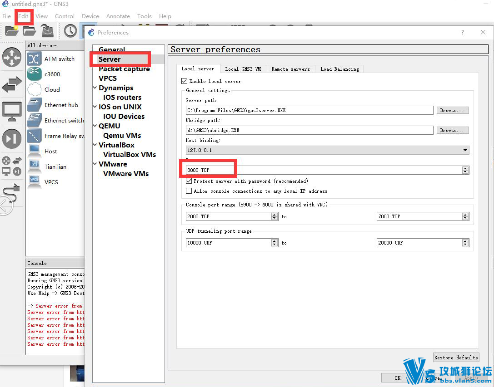Image resolution: width=494 pixels, height=387 pixels.
Task: Collapse the QEMU tree section
Action: click(x=95, y=126)
